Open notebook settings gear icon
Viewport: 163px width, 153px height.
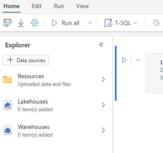(x=35, y=23)
